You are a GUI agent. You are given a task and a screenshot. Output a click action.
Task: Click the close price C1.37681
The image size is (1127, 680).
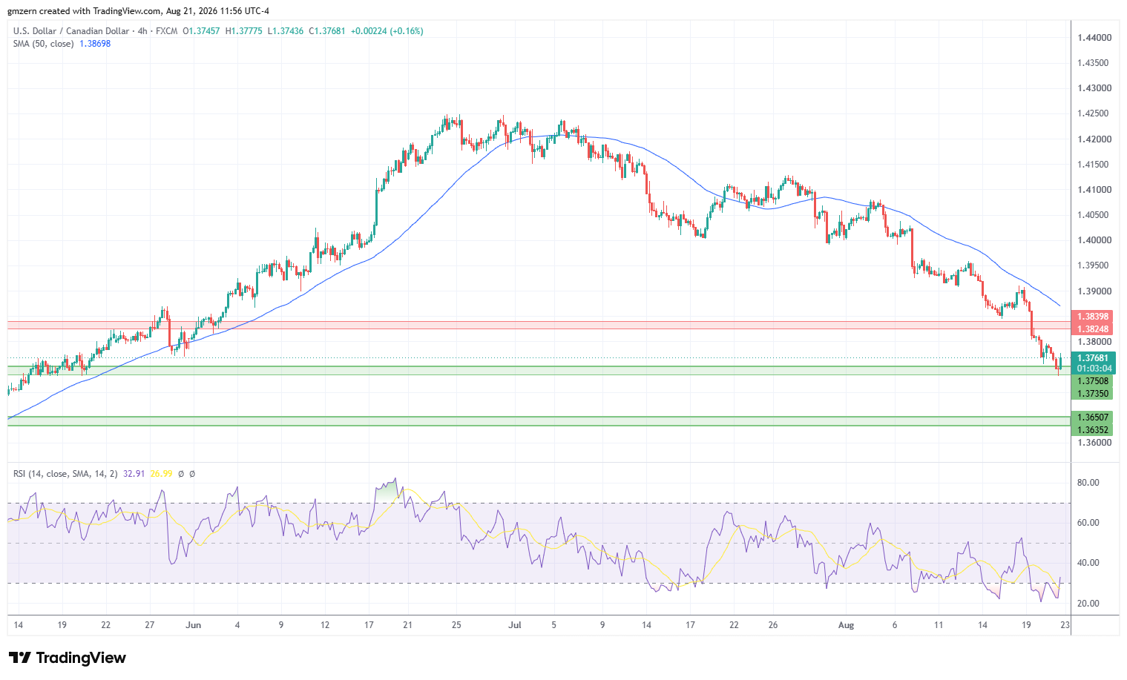click(x=326, y=31)
